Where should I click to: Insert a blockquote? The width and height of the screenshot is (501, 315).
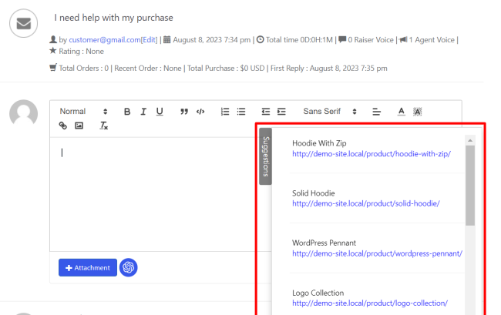(183, 112)
